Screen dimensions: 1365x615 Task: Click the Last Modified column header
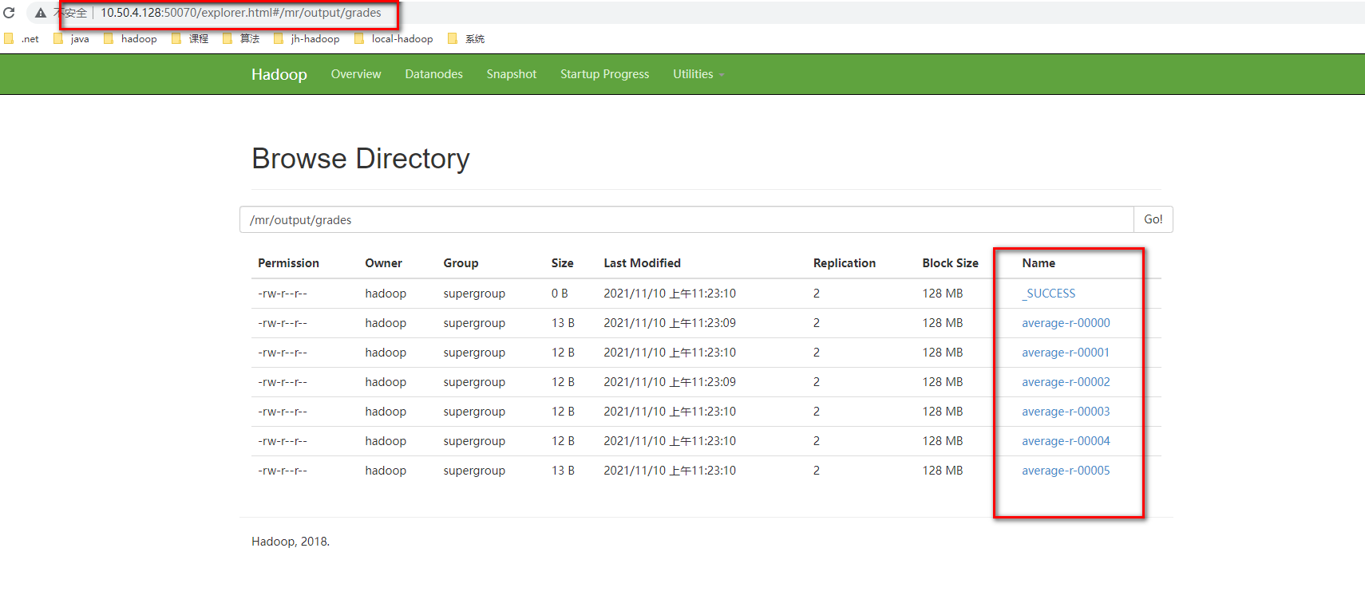pyautogui.click(x=642, y=263)
